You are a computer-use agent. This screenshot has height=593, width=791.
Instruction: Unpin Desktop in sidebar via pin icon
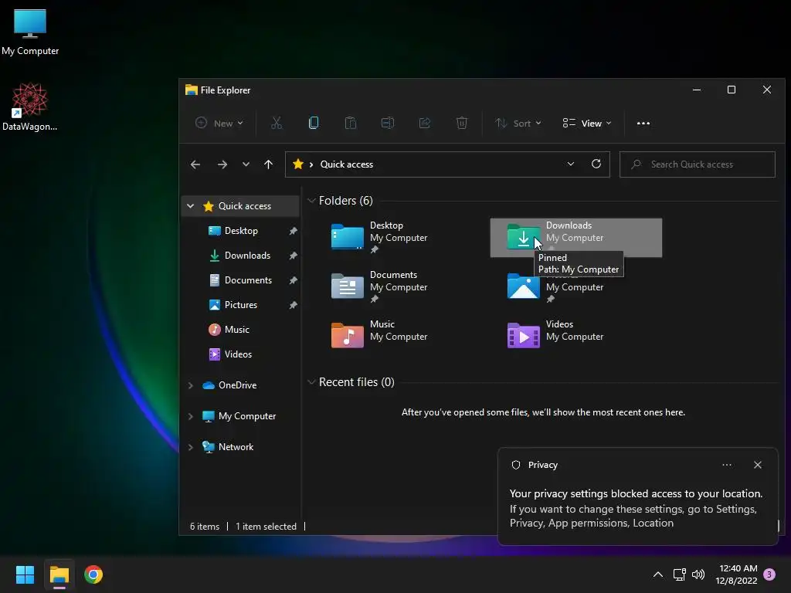[293, 231]
